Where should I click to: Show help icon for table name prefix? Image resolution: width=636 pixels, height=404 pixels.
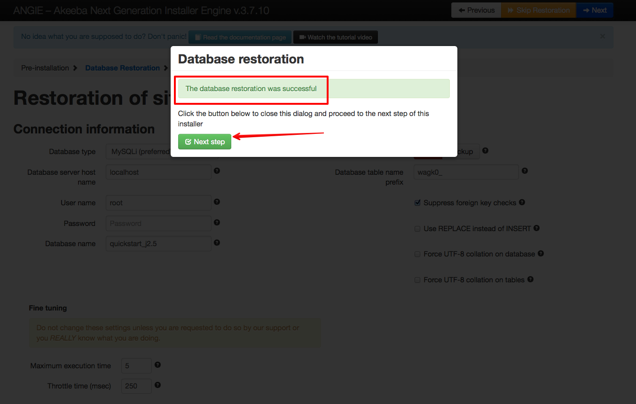[525, 171]
